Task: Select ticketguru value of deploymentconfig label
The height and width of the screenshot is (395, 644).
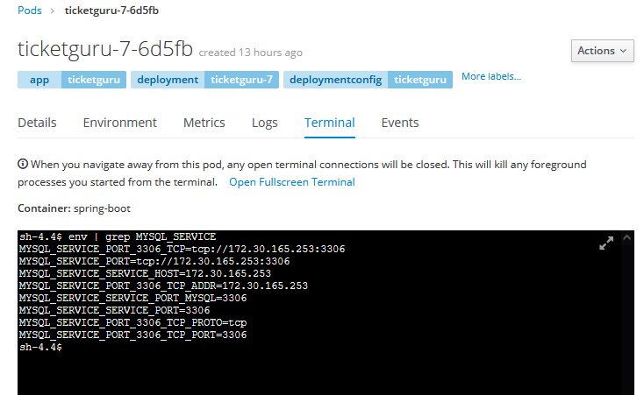Action: tap(419, 80)
